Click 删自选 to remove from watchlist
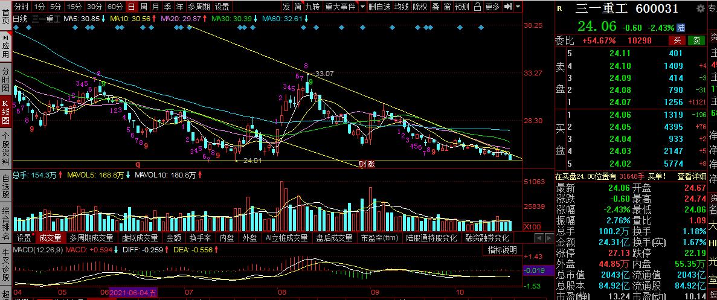This screenshot has width=717, height=300. [x=379, y=7]
